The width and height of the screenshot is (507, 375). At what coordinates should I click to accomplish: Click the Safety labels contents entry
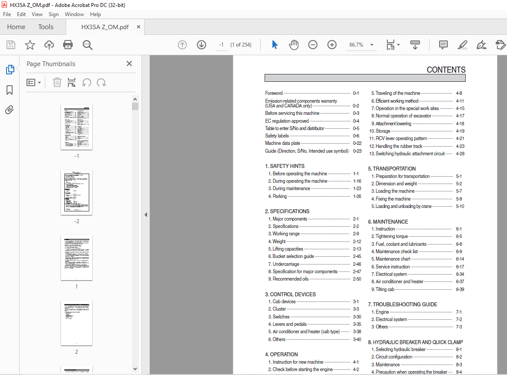coord(312,136)
